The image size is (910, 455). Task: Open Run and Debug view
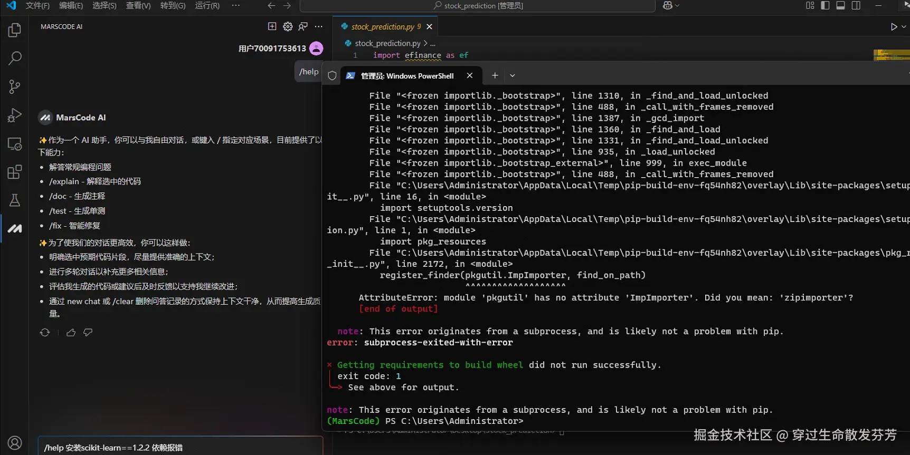(x=15, y=115)
